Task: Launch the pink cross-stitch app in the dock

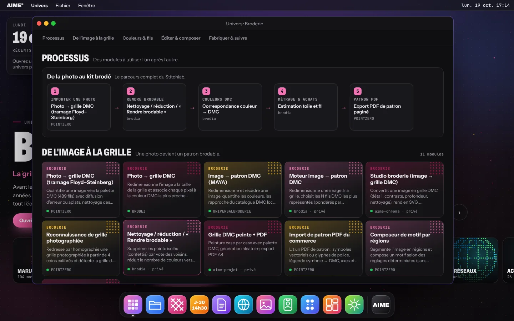Action: pyautogui.click(x=177, y=305)
